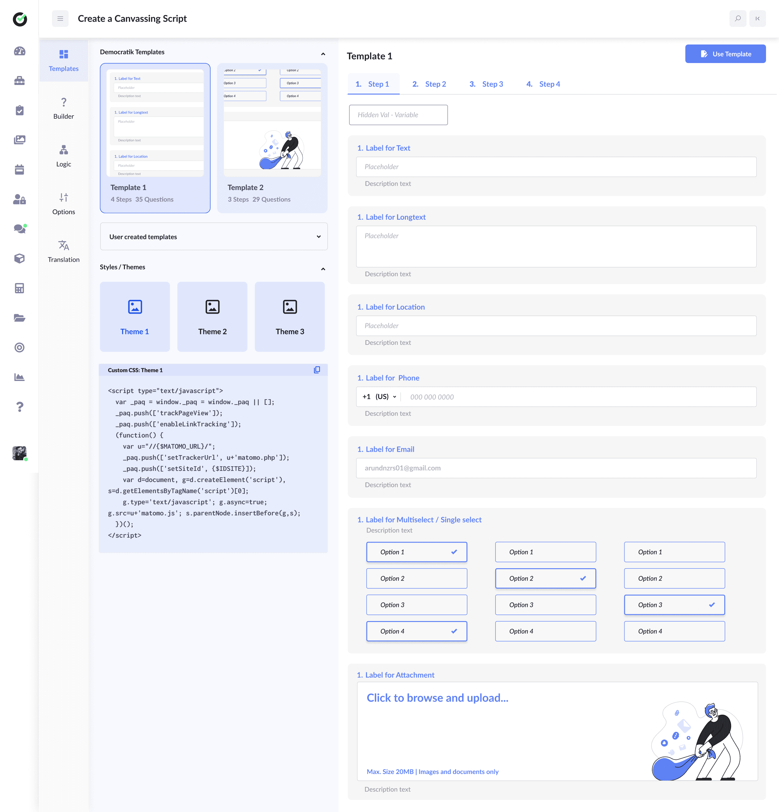Image resolution: width=779 pixels, height=812 pixels.
Task: Uncheck Option 3 in right column
Action: click(x=675, y=605)
